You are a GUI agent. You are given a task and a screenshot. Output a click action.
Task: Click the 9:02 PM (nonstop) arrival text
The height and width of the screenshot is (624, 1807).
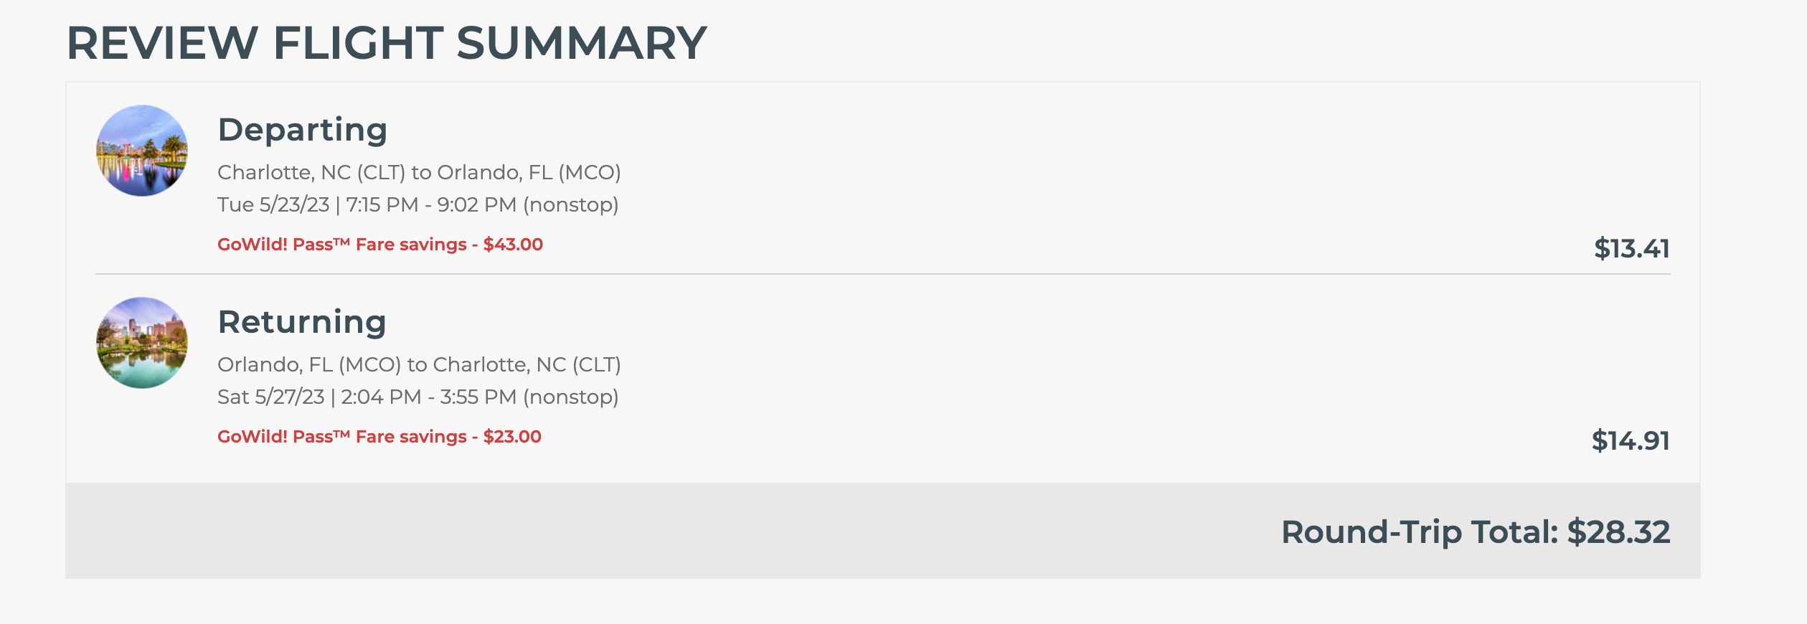528,204
